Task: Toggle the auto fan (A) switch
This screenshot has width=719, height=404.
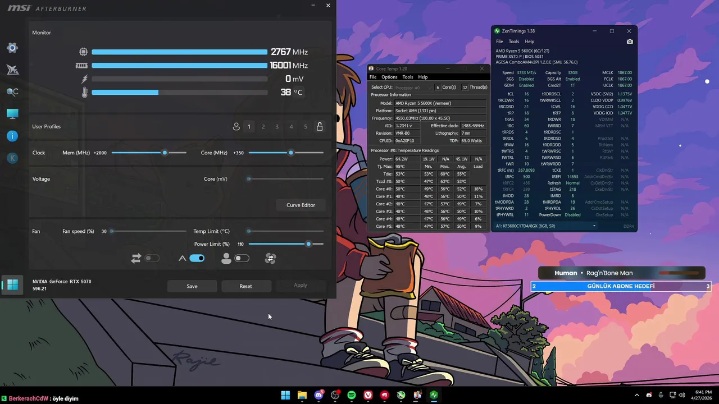Action: pyautogui.click(x=197, y=259)
